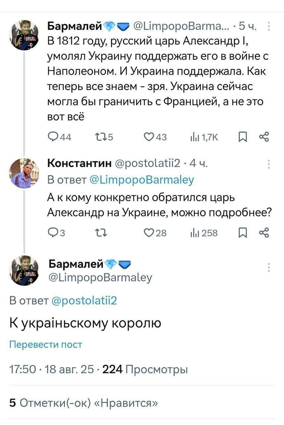View the 5 likes list
The width and height of the screenshot is (284, 425).
pos(84,403)
